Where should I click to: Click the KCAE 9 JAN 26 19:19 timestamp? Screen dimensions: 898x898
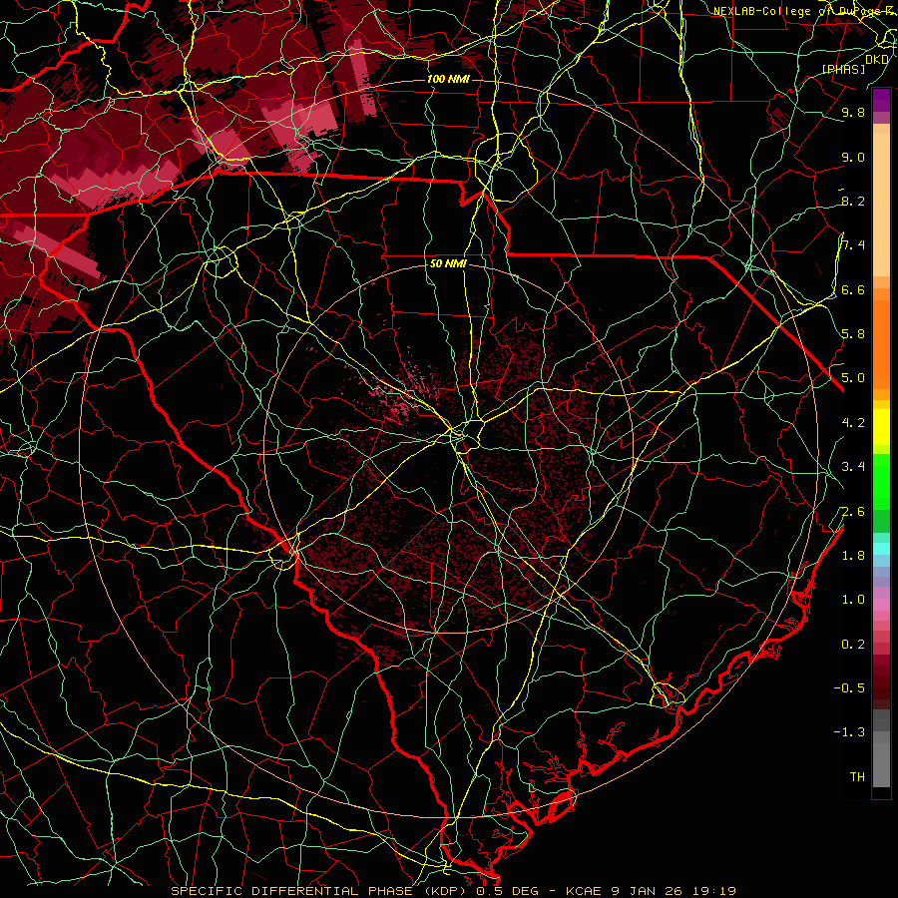(x=651, y=891)
